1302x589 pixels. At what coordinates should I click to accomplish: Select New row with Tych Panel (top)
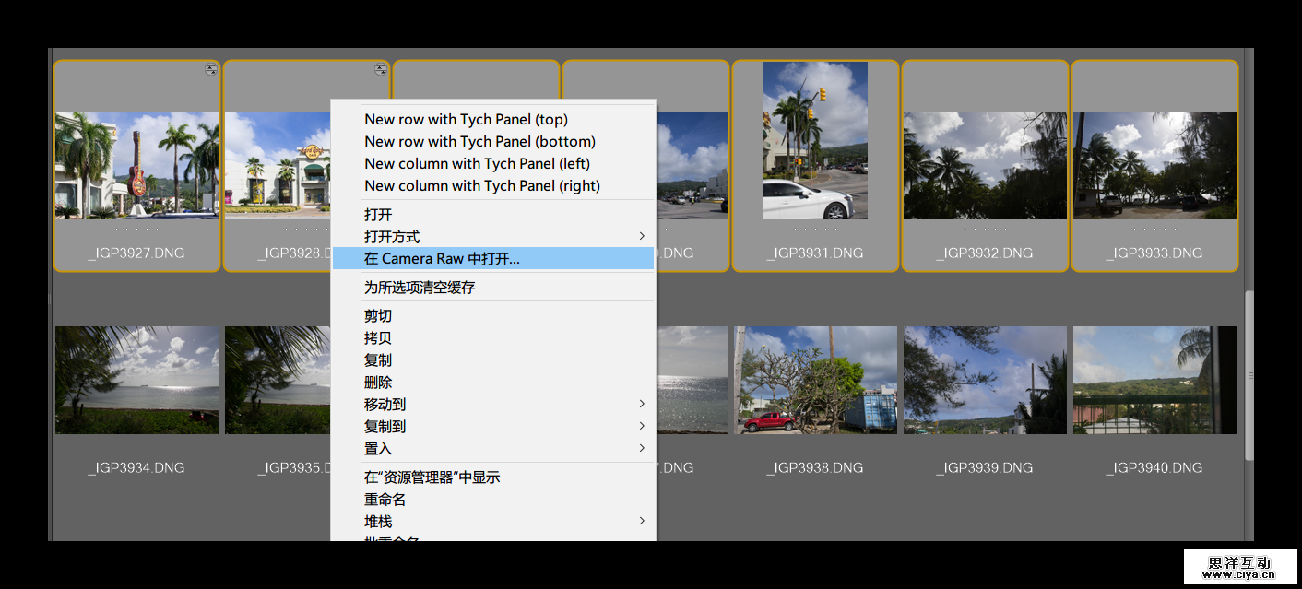pos(466,120)
